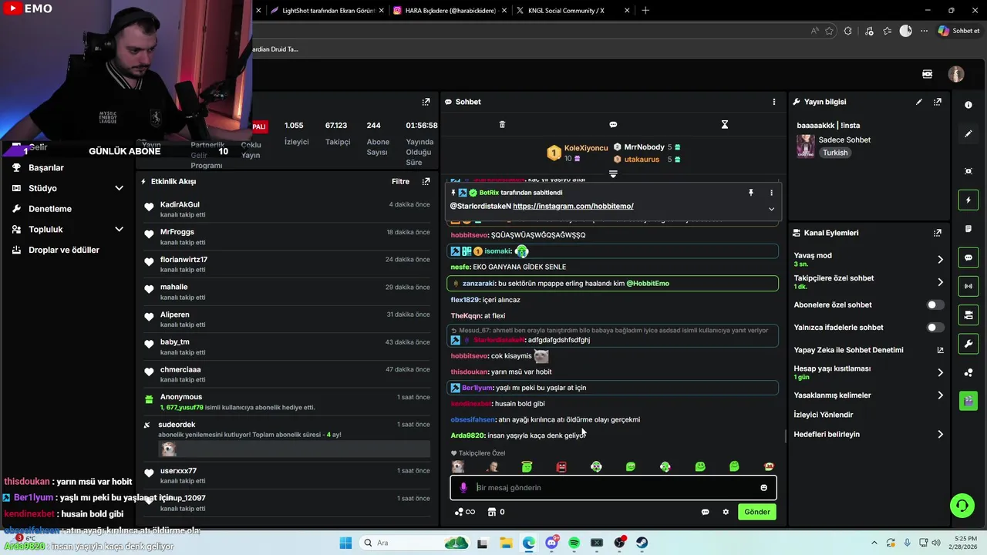Click the broadcast signal icon in right sidebar
Image resolution: width=987 pixels, height=555 pixels.
[968, 286]
